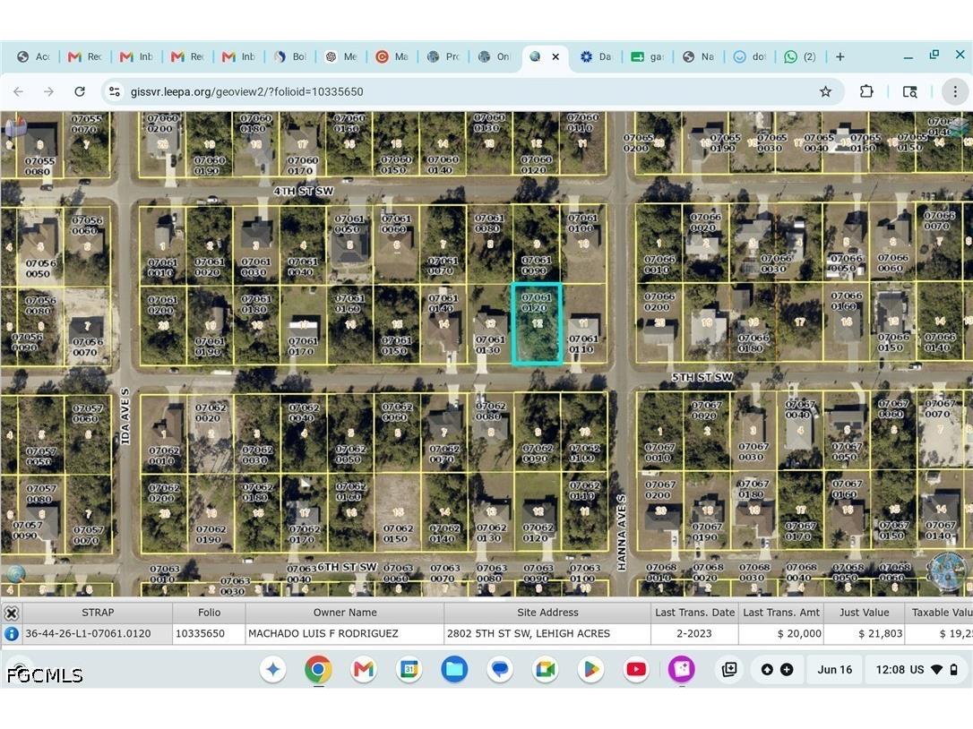This screenshot has height=729, width=973.
Task: Open quick settings from the 12:08 status area
Action: (x=917, y=669)
